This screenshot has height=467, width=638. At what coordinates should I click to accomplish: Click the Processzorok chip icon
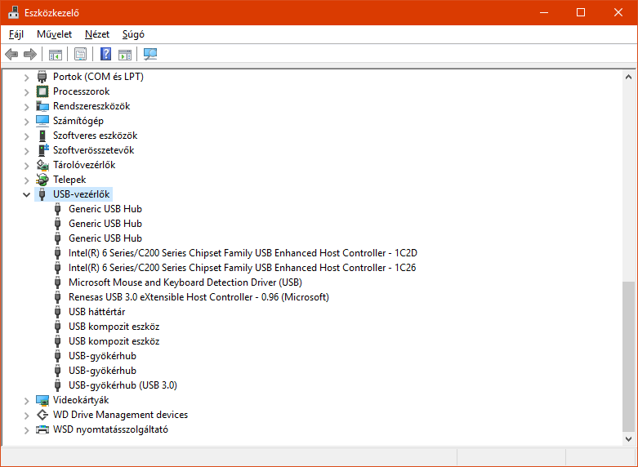(x=42, y=91)
